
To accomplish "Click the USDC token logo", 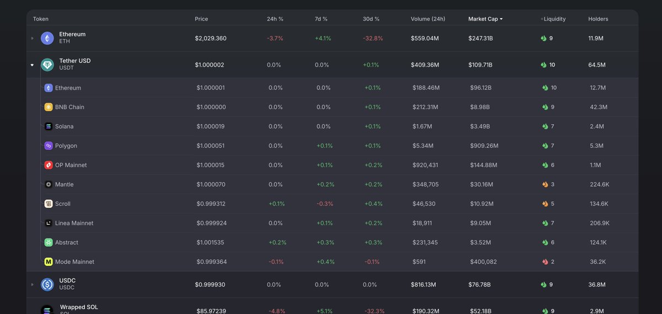I will (47, 284).
